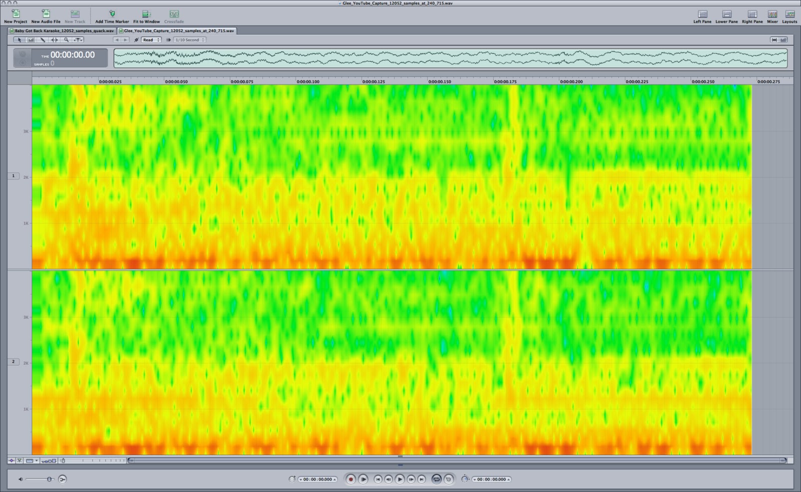Click the horizontal scrollbar
Viewport: 801px width, 492px height.
(458, 460)
